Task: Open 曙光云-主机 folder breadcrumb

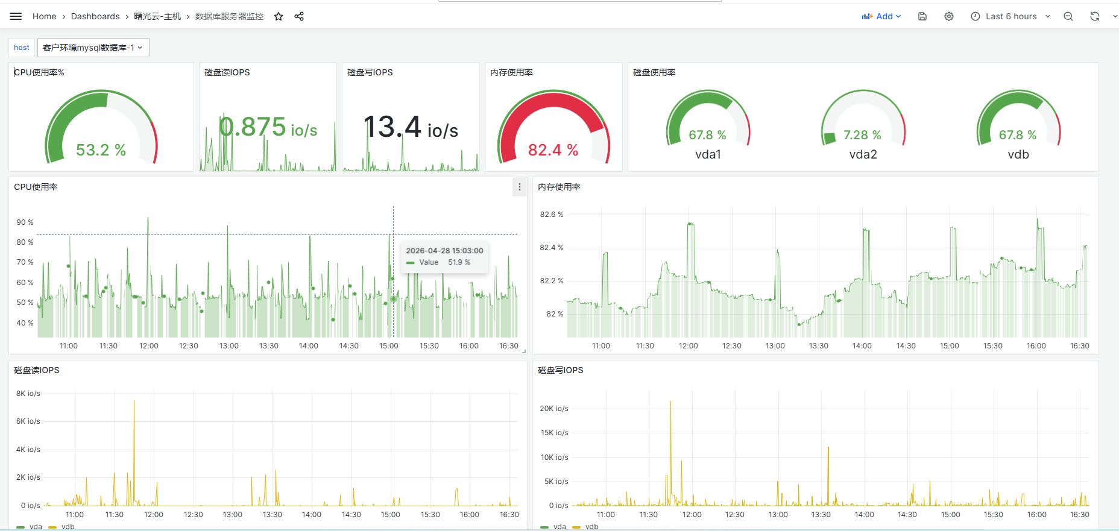Action: (x=157, y=16)
